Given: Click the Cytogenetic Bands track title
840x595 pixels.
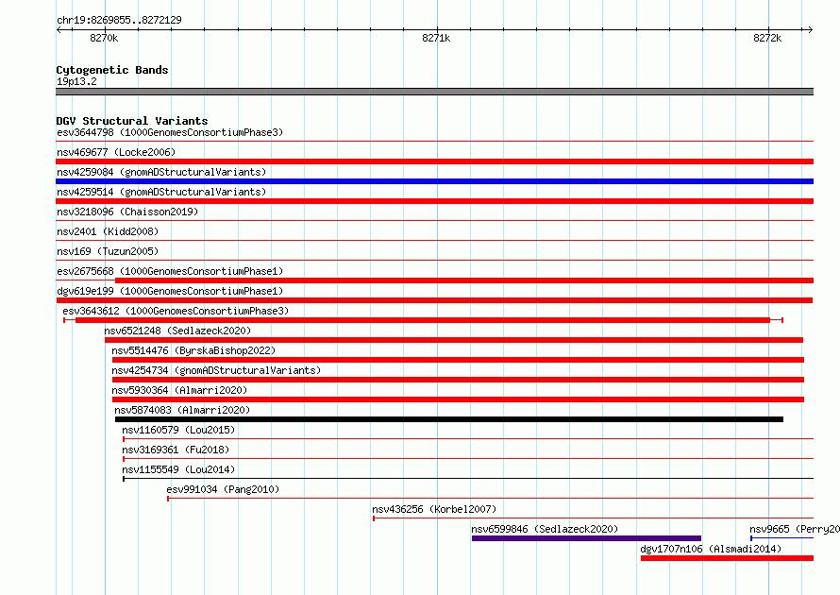Looking at the screenshot, I should coord(112,70).
